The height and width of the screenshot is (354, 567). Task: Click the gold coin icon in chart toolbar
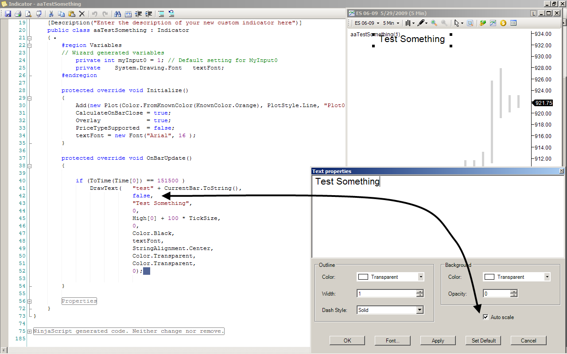pos(503,23)
